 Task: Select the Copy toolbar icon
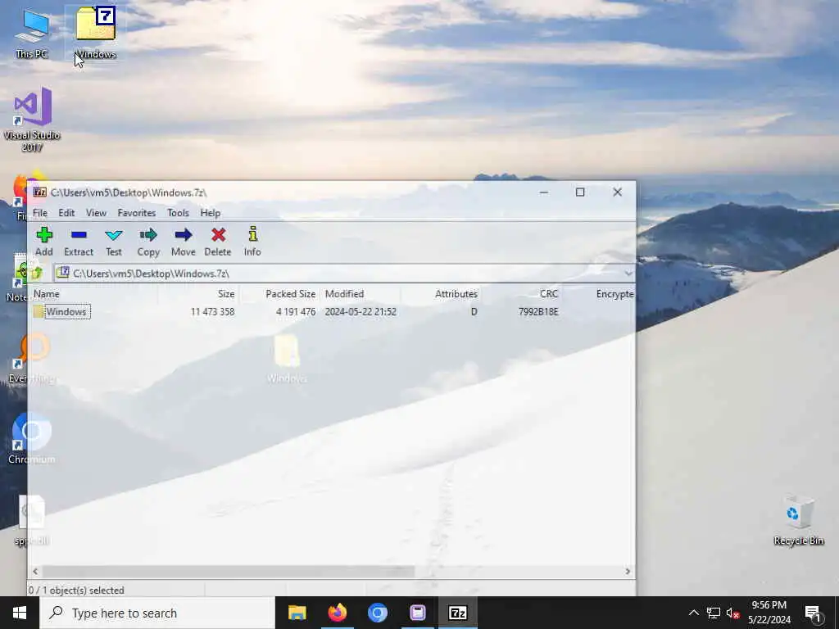click(148, 242)
